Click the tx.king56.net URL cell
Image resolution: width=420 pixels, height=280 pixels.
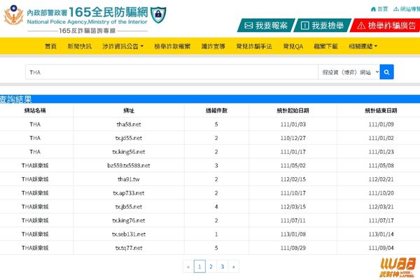click(x=129, y=152)
